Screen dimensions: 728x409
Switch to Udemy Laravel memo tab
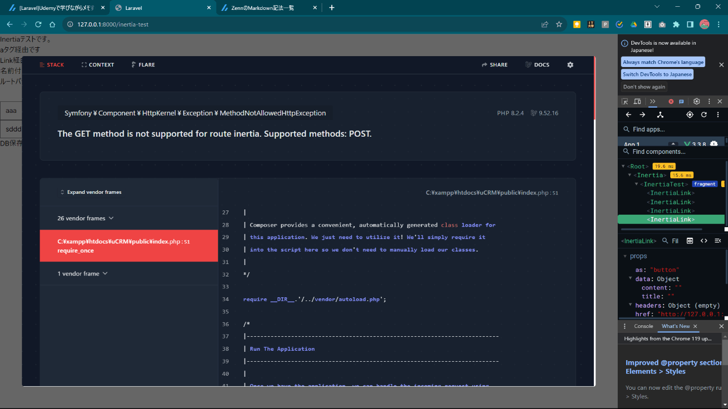[x=56, y=8]
